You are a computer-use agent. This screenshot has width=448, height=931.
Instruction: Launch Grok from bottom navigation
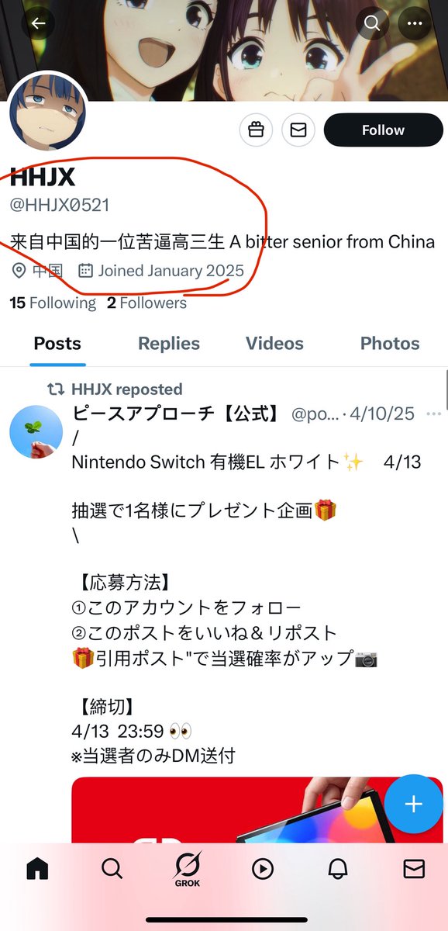coord(187,870)
